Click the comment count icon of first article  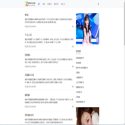(x=73, y=26)
